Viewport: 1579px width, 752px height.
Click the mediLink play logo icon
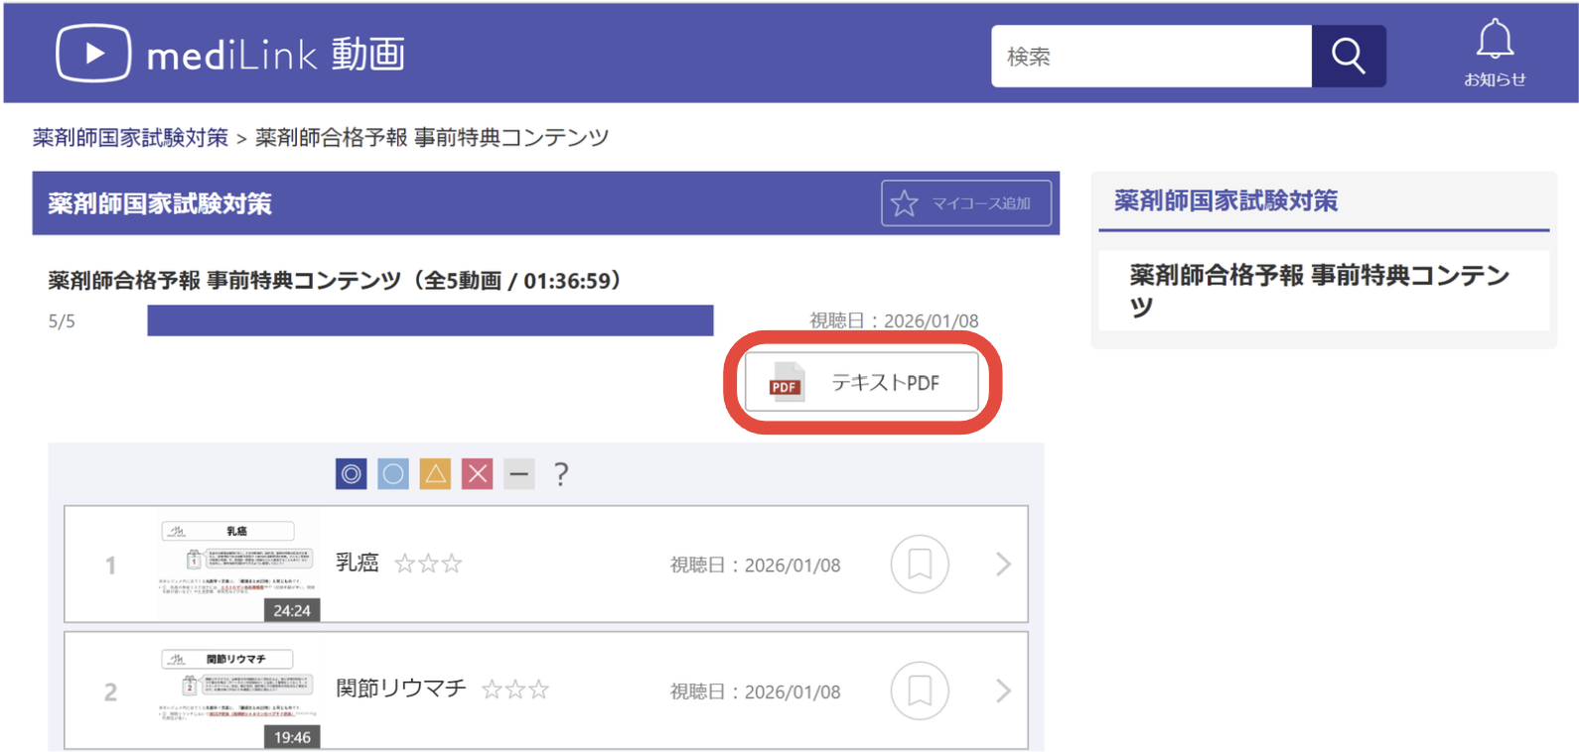coord(93,54)
